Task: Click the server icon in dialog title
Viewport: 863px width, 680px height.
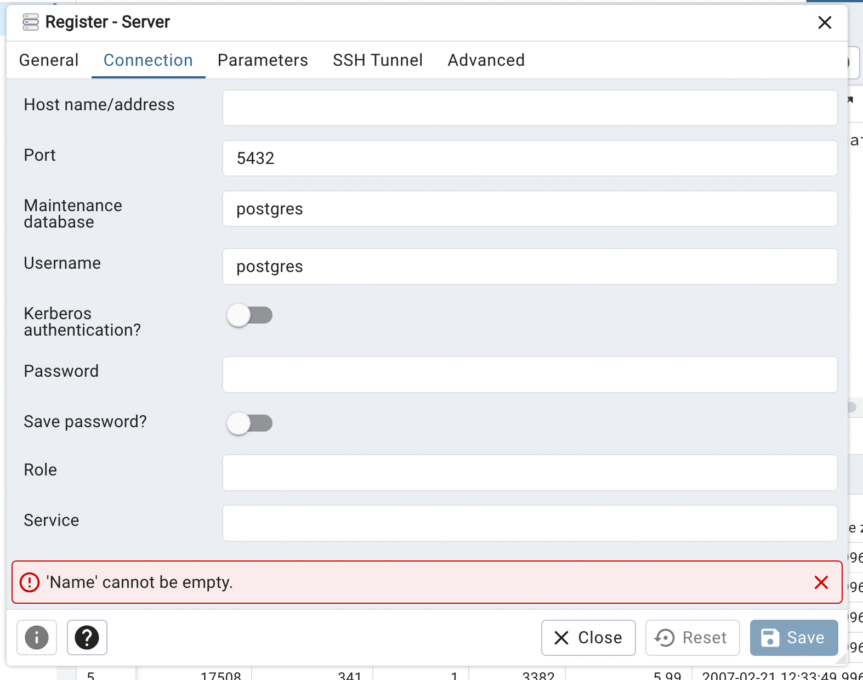Action: coord(31,22)
